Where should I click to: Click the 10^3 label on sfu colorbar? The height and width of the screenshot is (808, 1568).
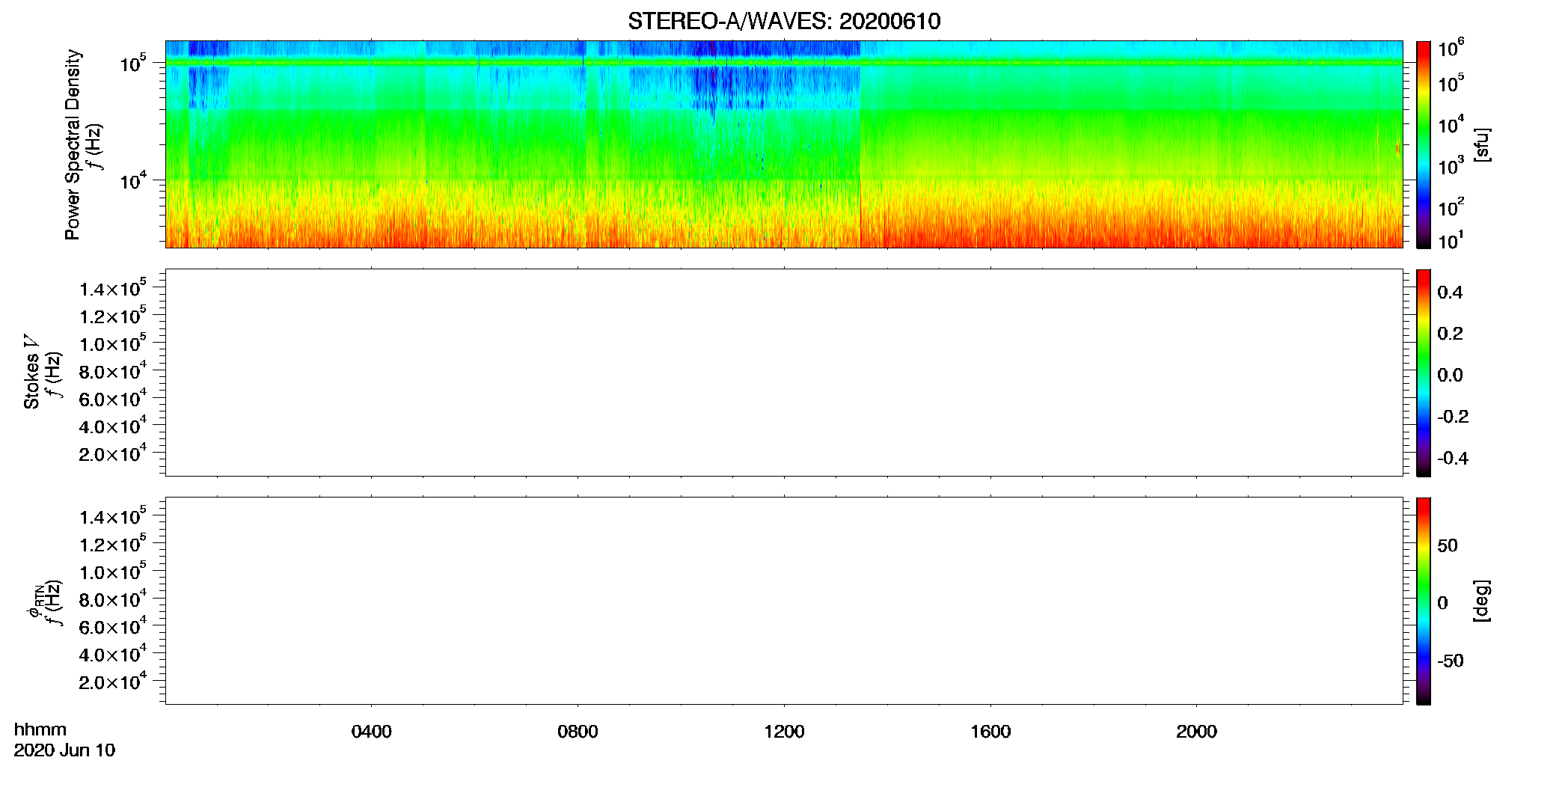1451,166
